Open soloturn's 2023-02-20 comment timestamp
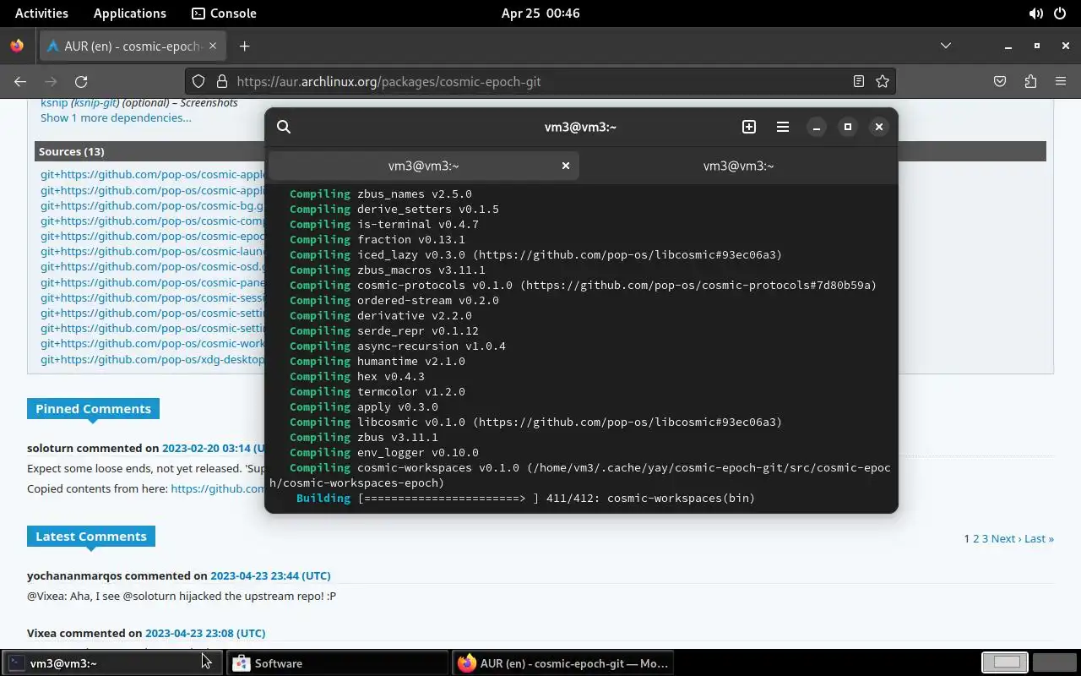 213,448
